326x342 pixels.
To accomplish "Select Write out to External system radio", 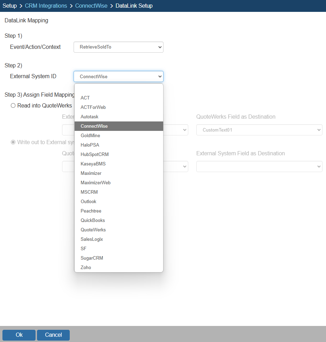I will point(13,142).
